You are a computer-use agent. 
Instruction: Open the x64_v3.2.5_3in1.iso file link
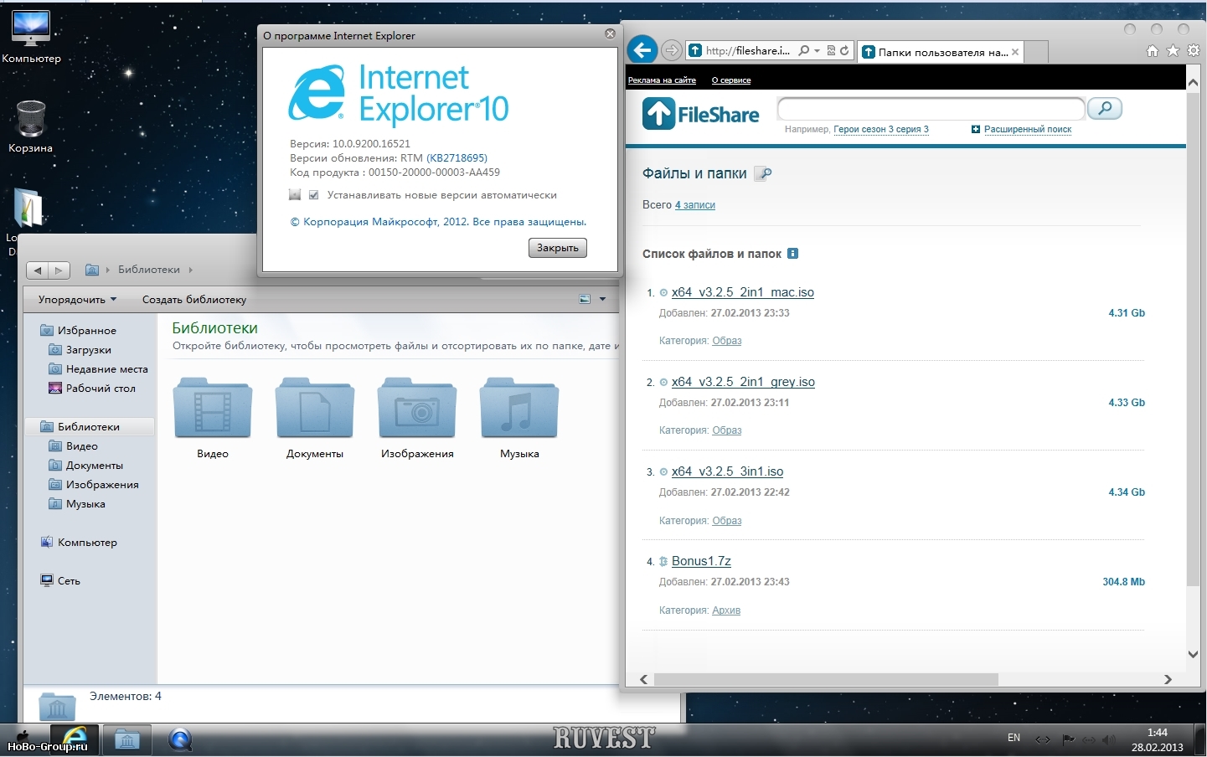coord(727,471)
